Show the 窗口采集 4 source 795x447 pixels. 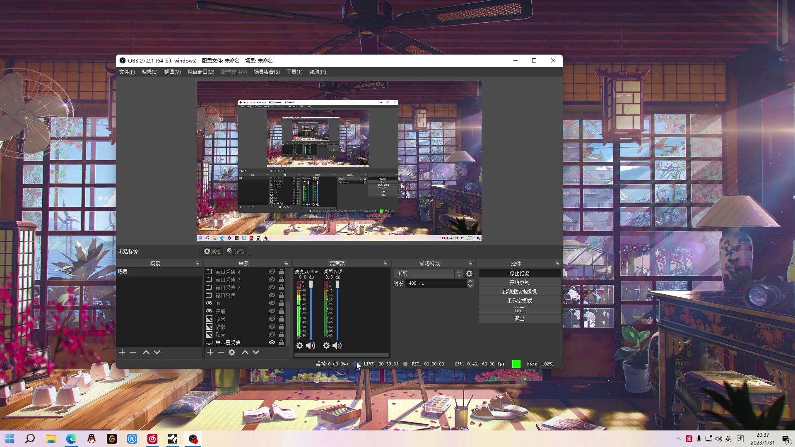point(272,272)
